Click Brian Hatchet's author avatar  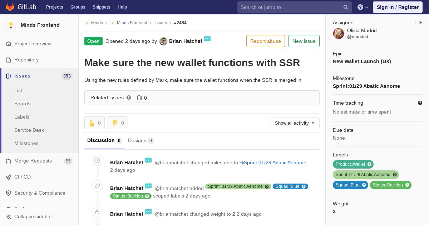(163, 41)
